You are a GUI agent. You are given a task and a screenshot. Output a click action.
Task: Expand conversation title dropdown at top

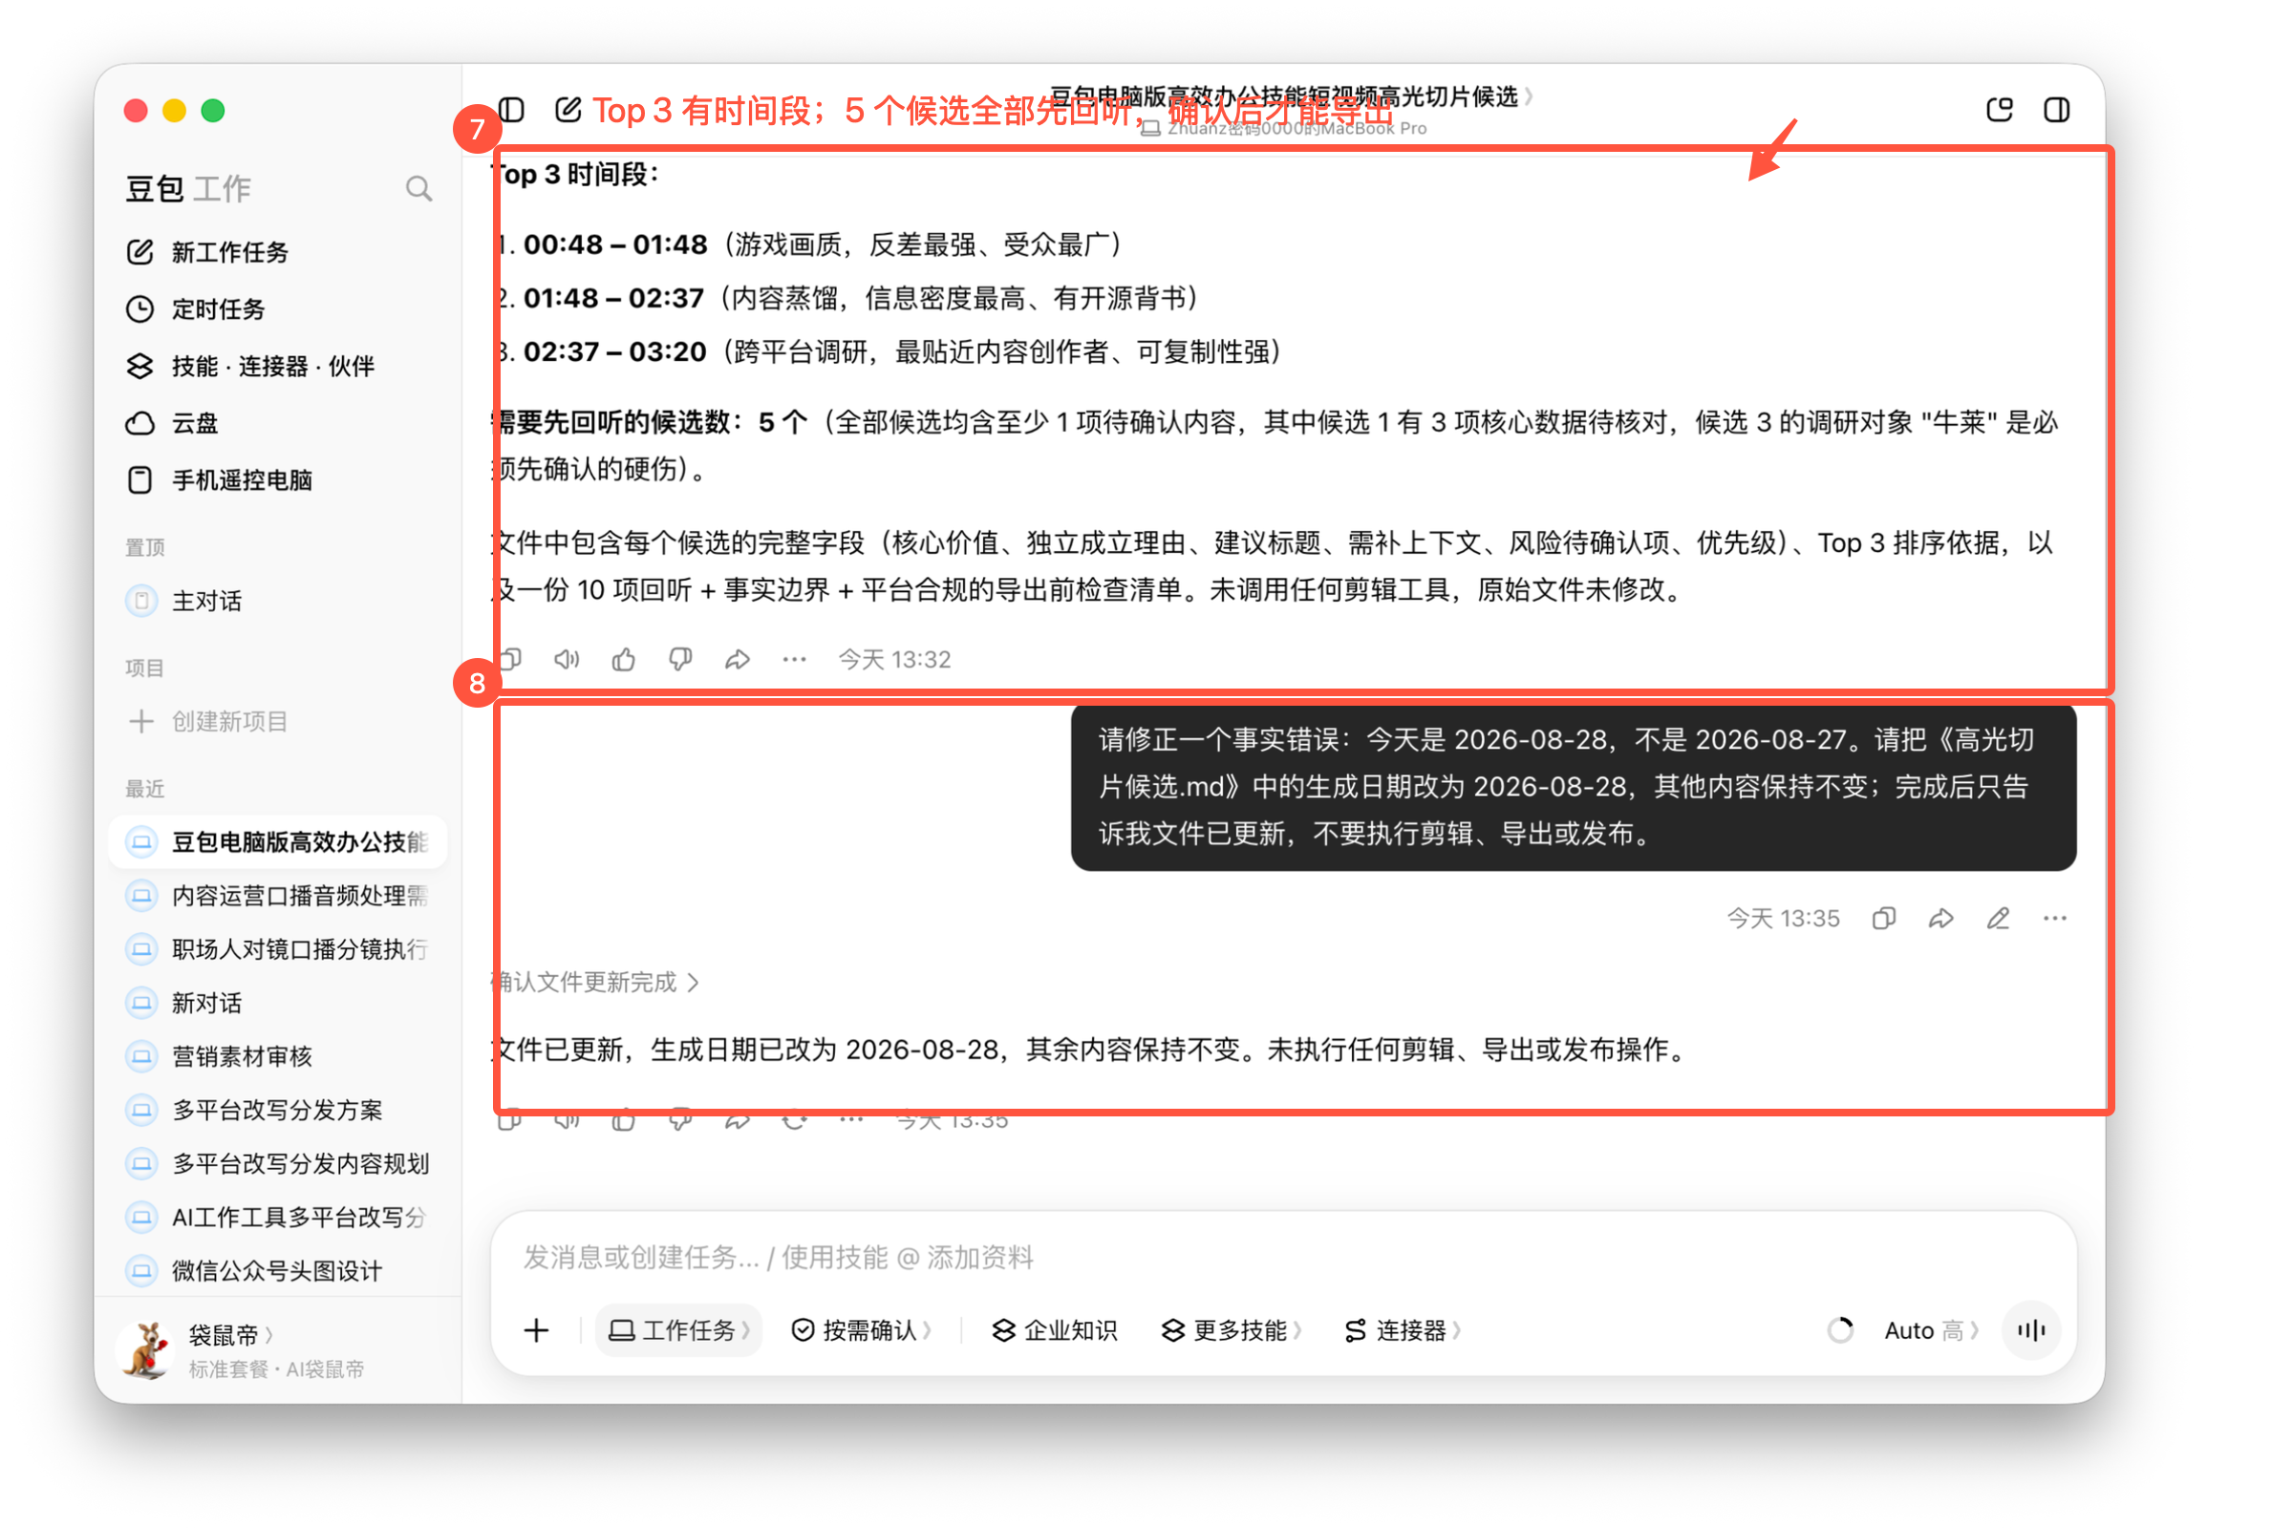tap(1292, 96)
